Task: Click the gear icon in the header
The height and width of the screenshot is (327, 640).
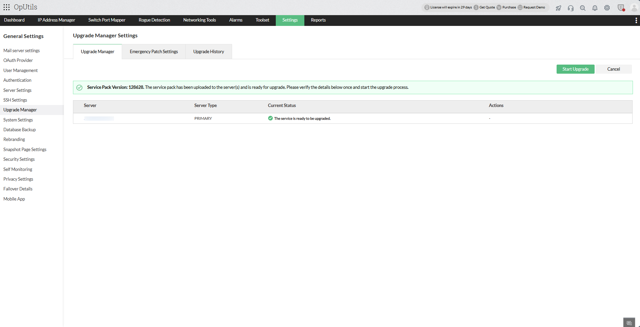Action: click(607, 8)
